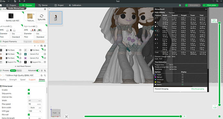Open the Strength settings tab
The width and height of the screenshot is (223, 119).
pyautogui.click(x=13, y=80)
